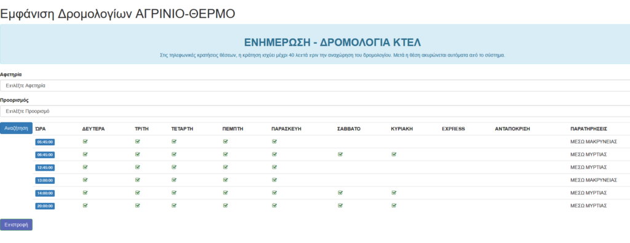Click ΔΕΥΤΕΡΑ check icon in 13:00:00 row

coord(85,180)
